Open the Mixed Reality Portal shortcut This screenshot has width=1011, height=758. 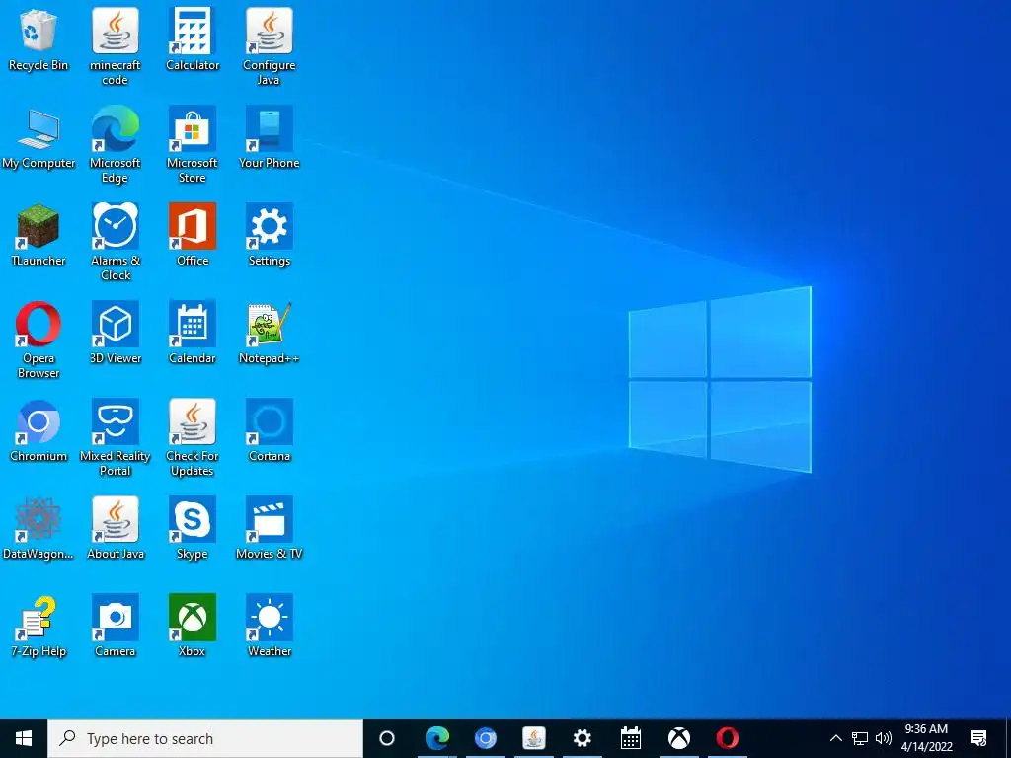[x=115, y=438]
